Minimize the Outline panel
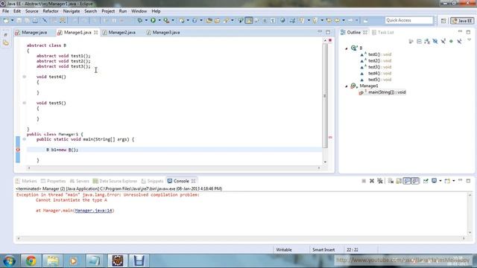This screenshot has width=477, height=268. [x=460, y=31]
